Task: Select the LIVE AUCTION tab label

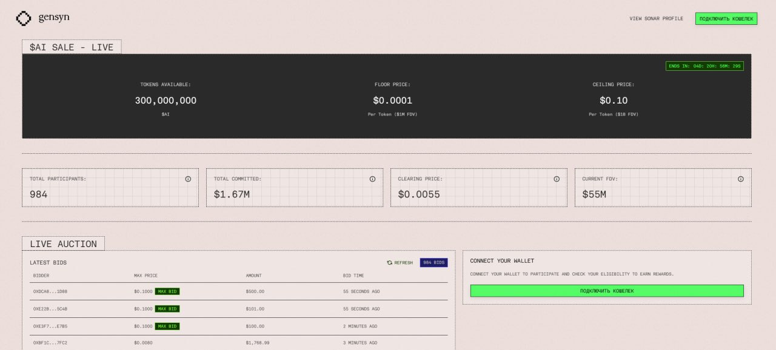Action: (63, 244)
